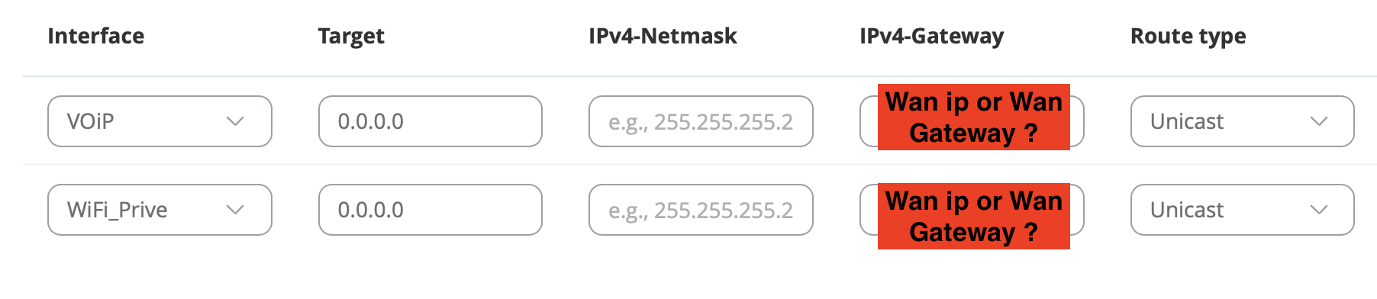Click the IPv4-Gateway column header
The height and width of the screenshot is (299, 1377).
932,36
